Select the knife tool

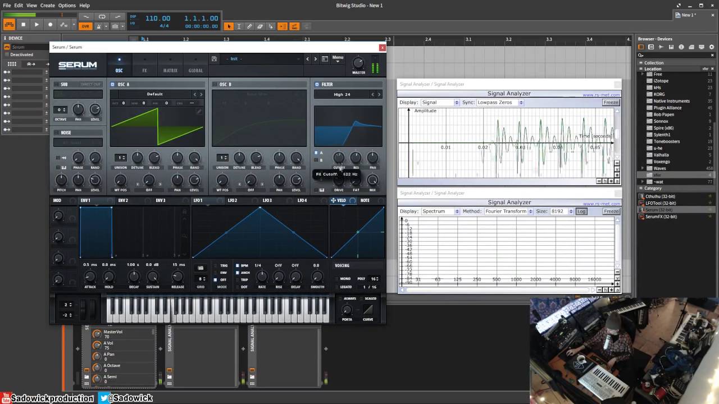click(271, 26)
